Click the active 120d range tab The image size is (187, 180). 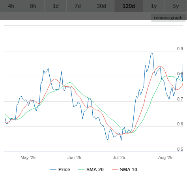[x=129, y=6]
